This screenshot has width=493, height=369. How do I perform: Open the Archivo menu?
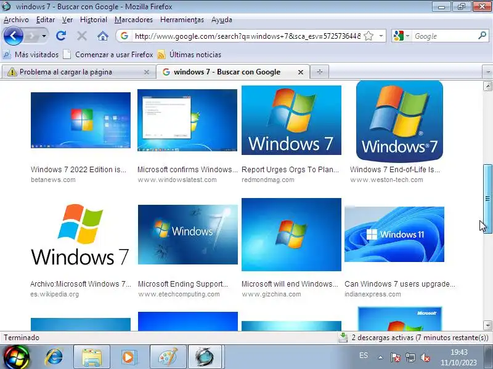(x=16, y=20)
